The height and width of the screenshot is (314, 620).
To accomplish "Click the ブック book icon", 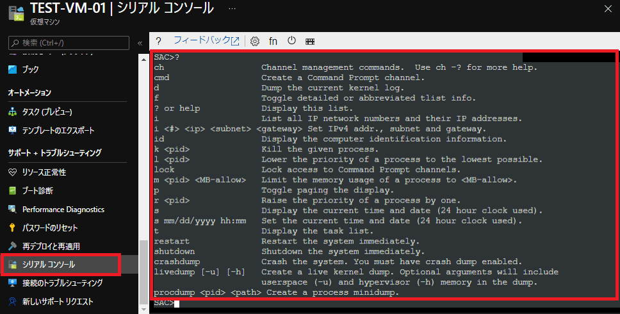I will [x=13, y=69].
